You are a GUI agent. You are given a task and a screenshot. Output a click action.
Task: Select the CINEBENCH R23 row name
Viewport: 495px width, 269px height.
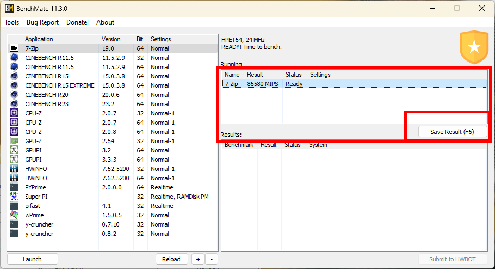[47, 104]
